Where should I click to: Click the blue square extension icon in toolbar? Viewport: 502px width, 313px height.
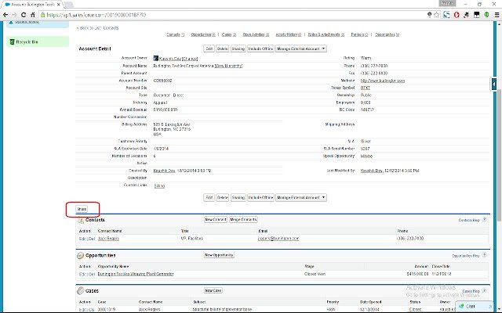(x=446, y=15)
